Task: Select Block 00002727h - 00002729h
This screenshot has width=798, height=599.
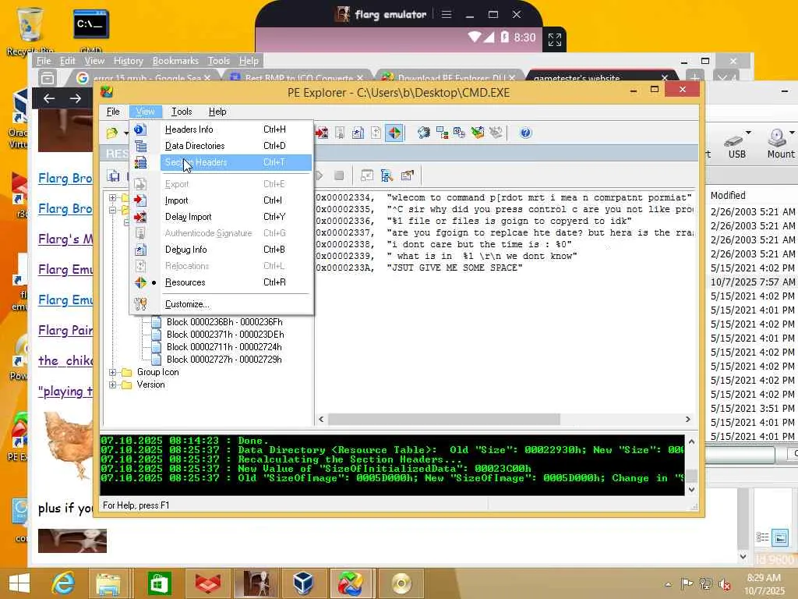Action: (224, 359)
